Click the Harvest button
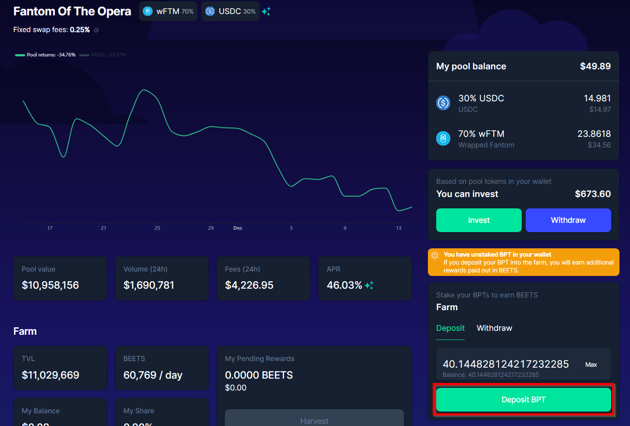Viewport: 630px width, 426px height. [x=314, y=419]
